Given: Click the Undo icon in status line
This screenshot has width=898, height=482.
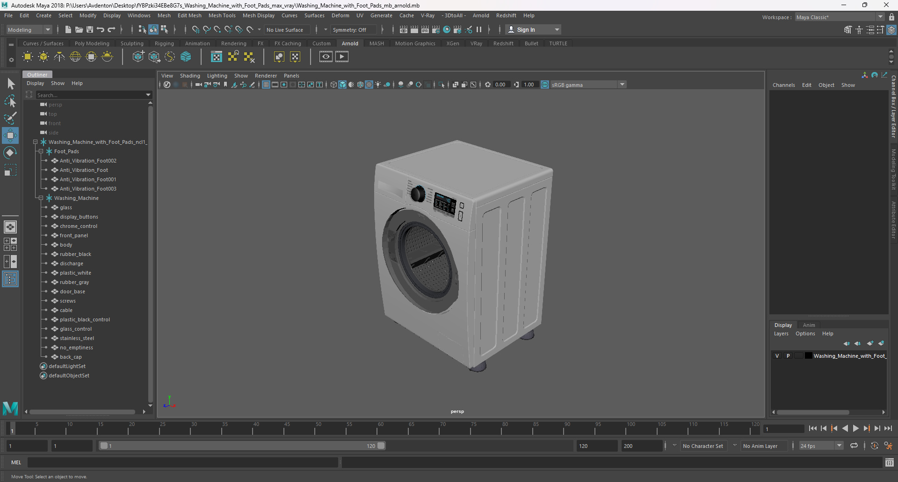Looking at the screenshot, I should click(x=101, y=29).
